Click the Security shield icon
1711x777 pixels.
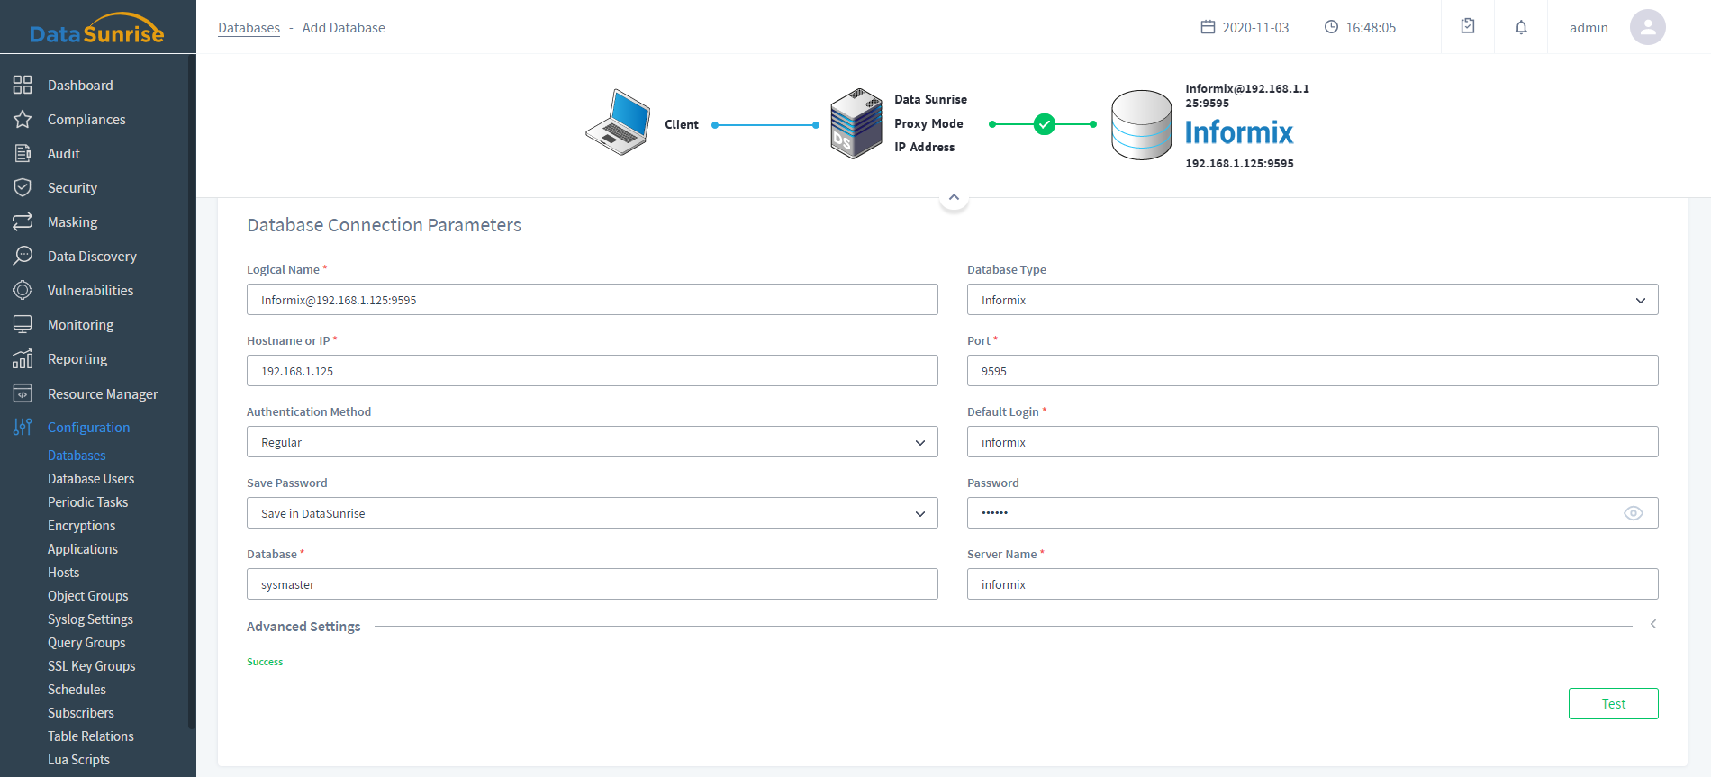pos(23,187)
